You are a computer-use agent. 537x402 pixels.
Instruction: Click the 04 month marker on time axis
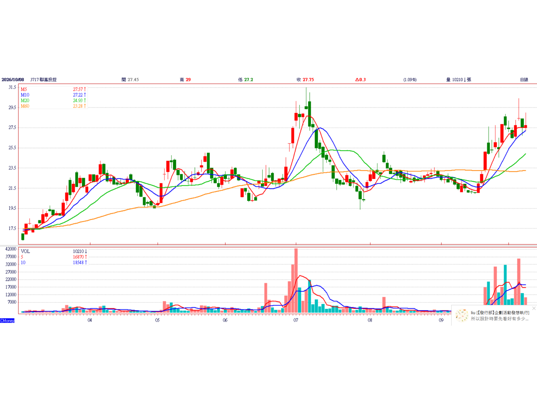(x=90, y=320)
